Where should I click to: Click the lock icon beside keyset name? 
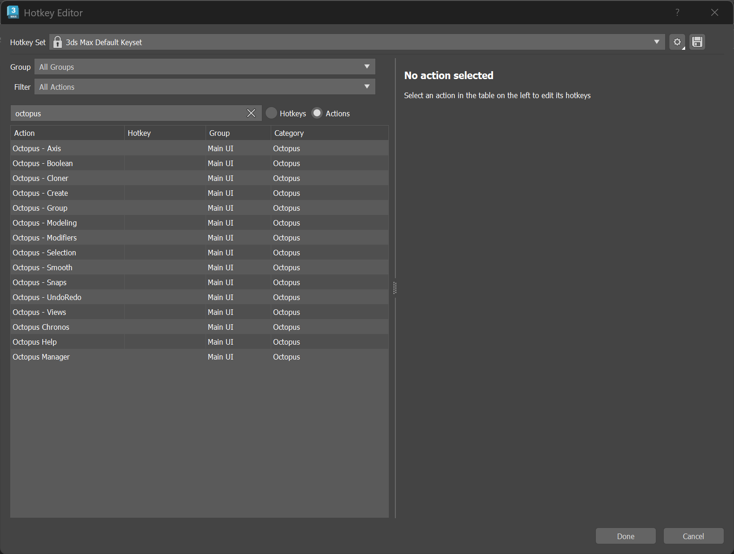coord(57,42)
